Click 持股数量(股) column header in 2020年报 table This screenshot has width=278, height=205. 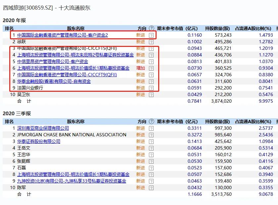217,28
